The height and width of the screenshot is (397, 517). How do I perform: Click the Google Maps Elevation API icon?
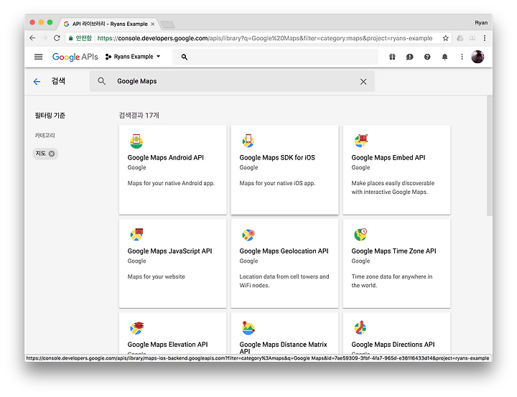[136, 328]
